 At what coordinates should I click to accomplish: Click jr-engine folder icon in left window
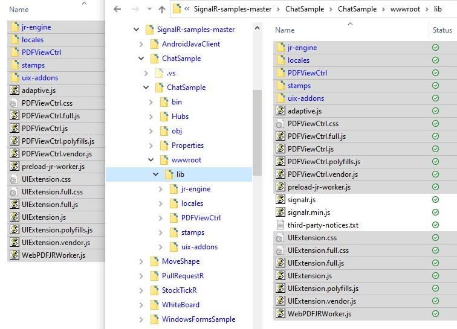[x=15, y=27]
